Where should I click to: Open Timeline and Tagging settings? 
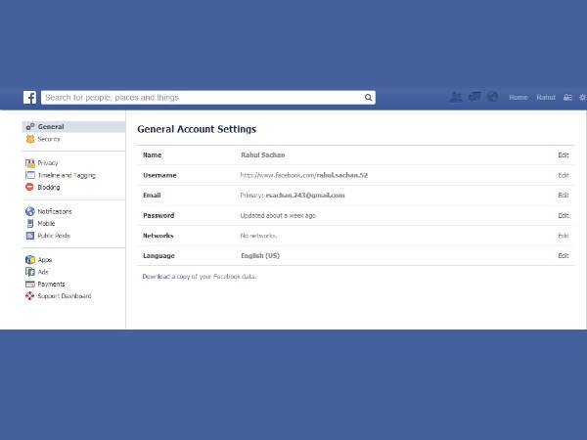67,175
